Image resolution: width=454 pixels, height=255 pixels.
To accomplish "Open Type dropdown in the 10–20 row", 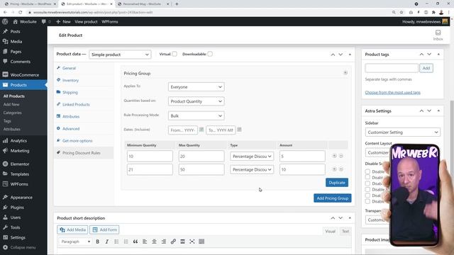I will (x=252, y=156).
